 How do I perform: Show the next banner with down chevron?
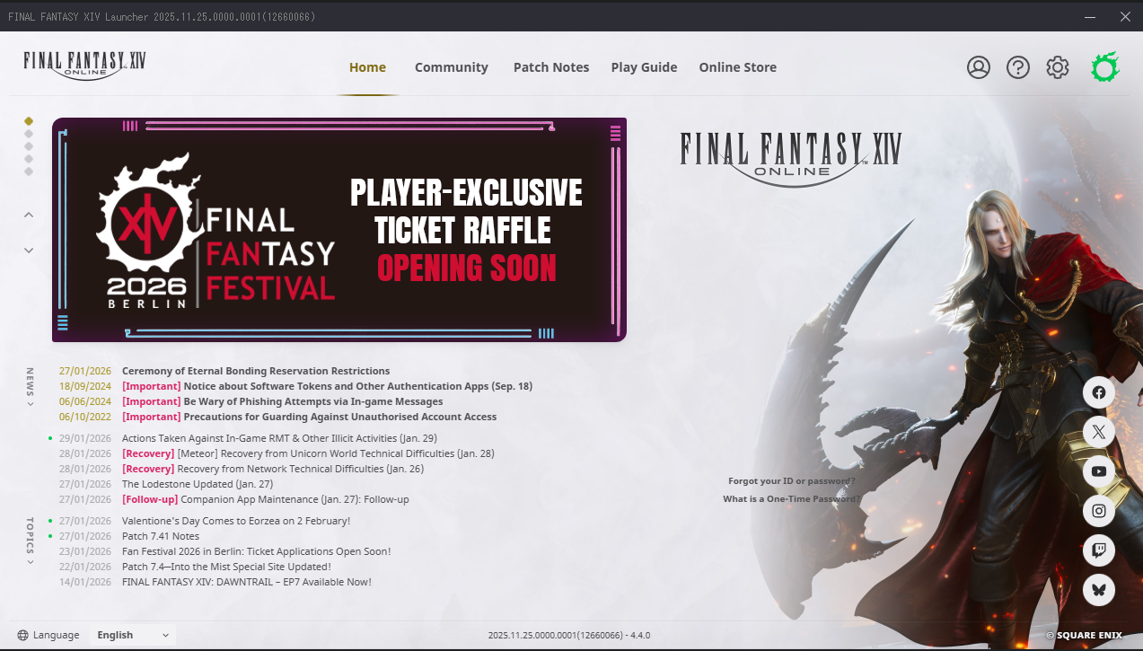29,251
